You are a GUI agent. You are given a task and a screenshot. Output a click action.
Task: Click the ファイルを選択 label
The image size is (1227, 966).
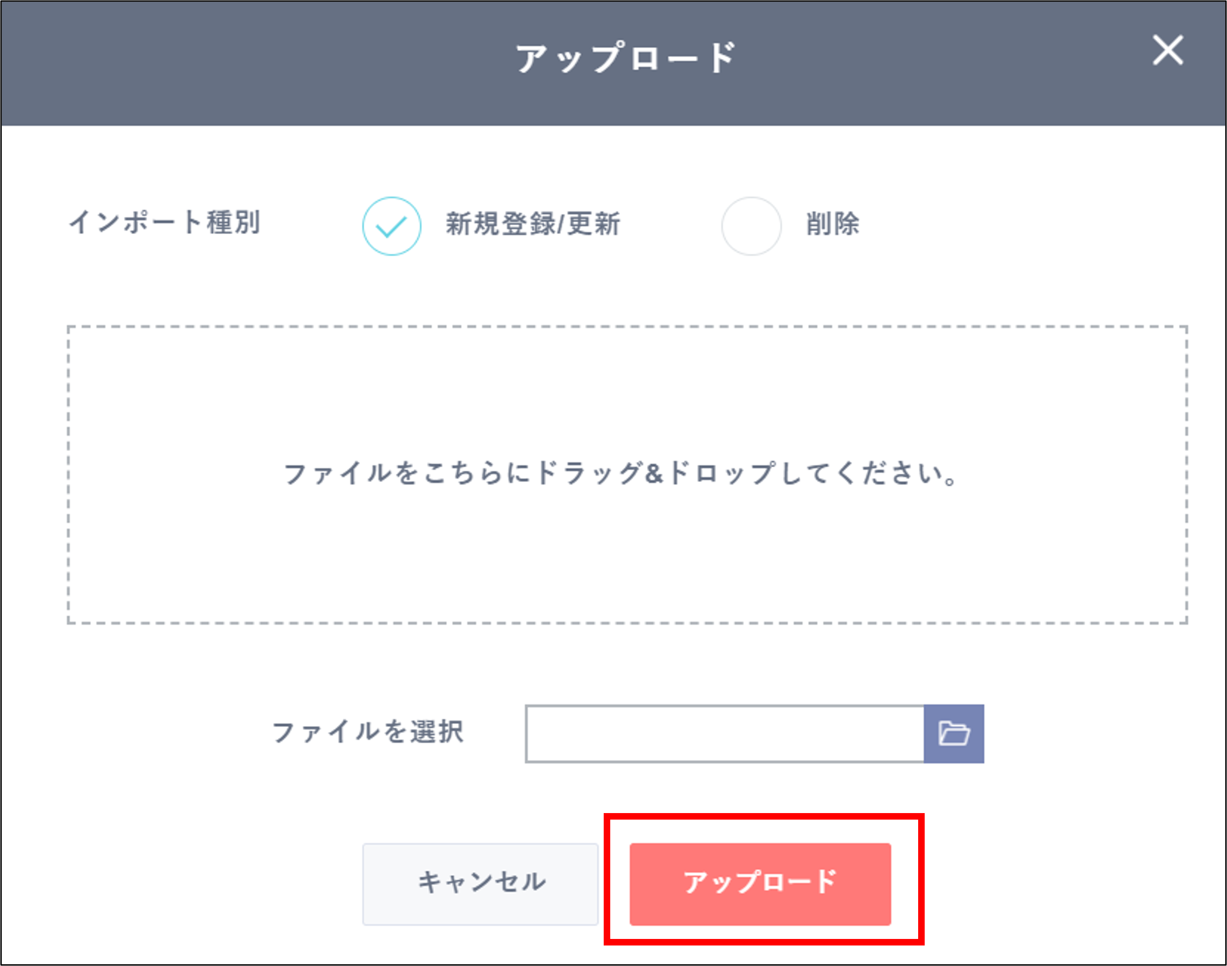point(368,732)
